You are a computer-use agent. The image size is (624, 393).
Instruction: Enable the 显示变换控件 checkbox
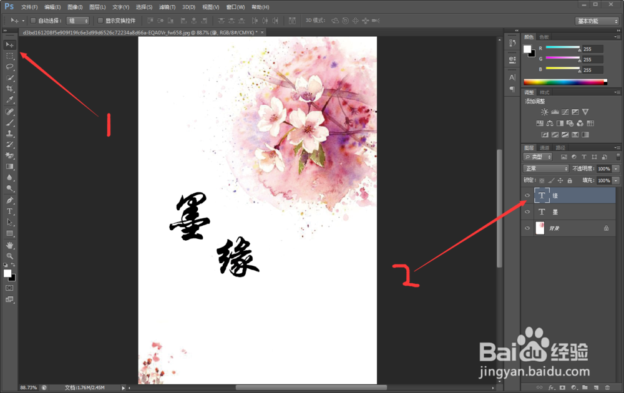click(x=100, y=21)
